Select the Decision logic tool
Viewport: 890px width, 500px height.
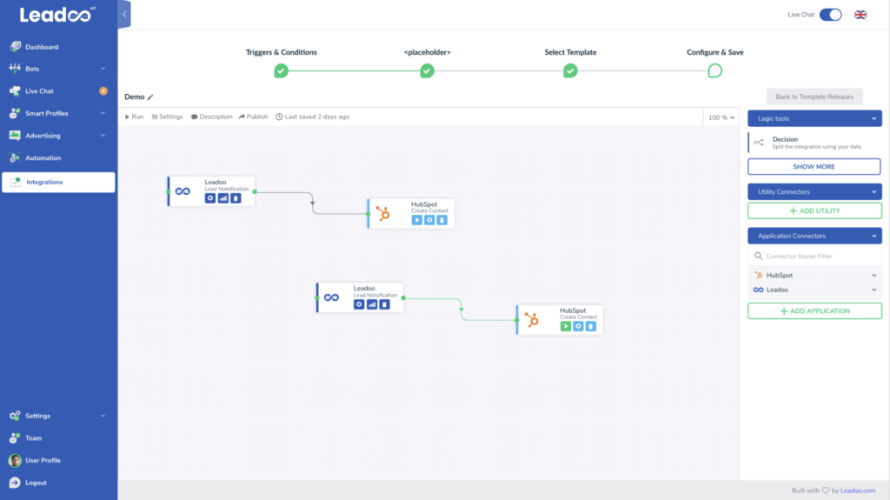814,143
